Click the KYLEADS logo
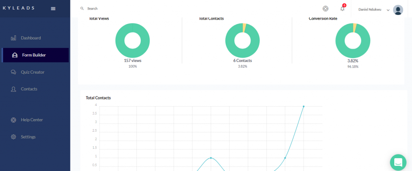Image resolution: width=412 pixels, height=171 pixels. [19, 8]
